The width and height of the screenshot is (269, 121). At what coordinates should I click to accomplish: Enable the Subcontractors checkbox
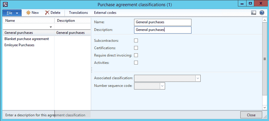click(136, 41)
